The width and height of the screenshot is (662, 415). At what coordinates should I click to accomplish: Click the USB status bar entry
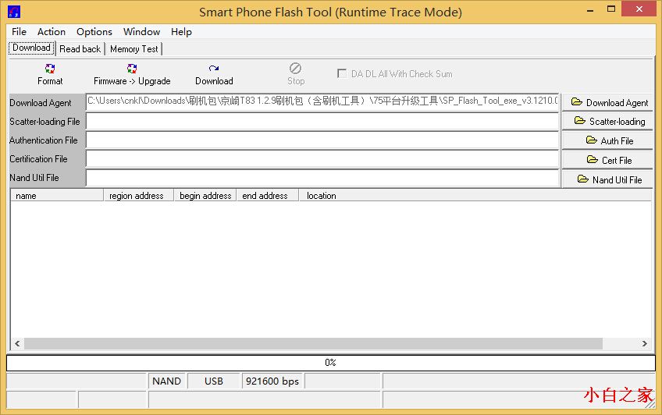click(x=214, y=381)
